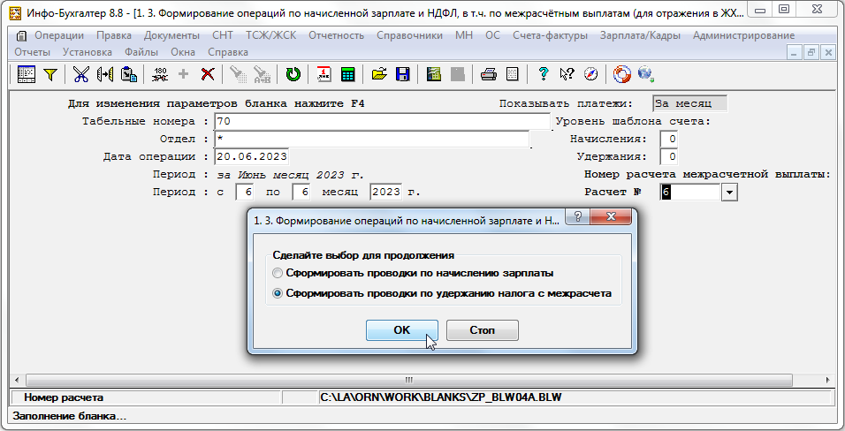Click the green circular refresh icon
845x431 pixels.
point(293,74)
